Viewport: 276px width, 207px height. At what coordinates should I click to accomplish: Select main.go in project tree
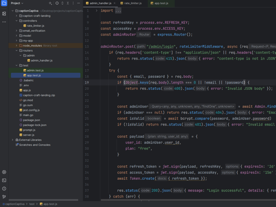pos(28,115)
